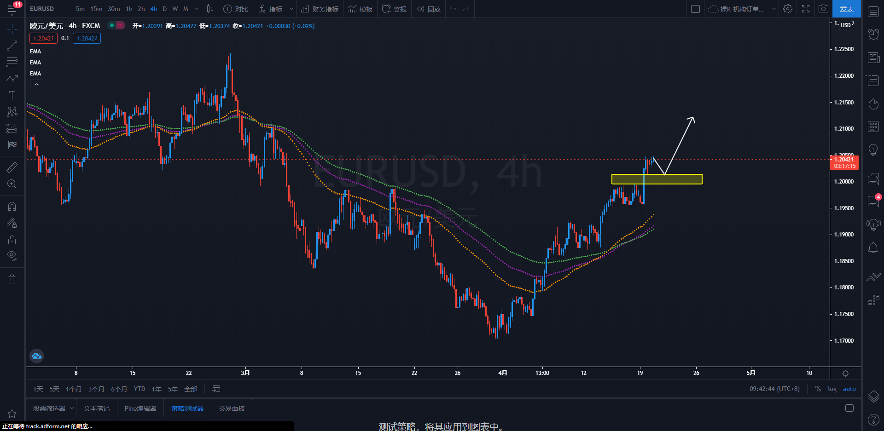Open the 交易面板 tab

pos(232,408)
